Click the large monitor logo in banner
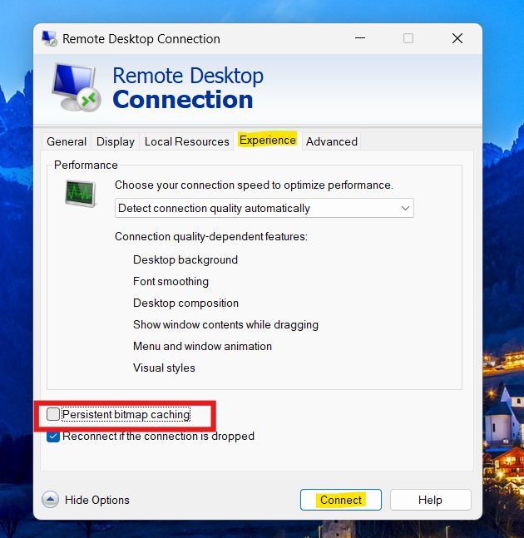Image resolution: width=524 pixels, height=538 pixels. pyautogui.click(x=77, y=87)
